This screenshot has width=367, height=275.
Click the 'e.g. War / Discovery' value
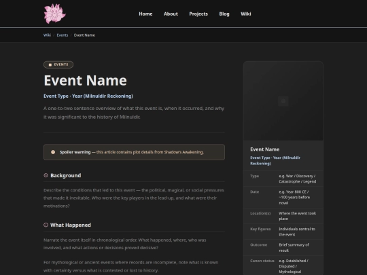(x=298, y=179)
